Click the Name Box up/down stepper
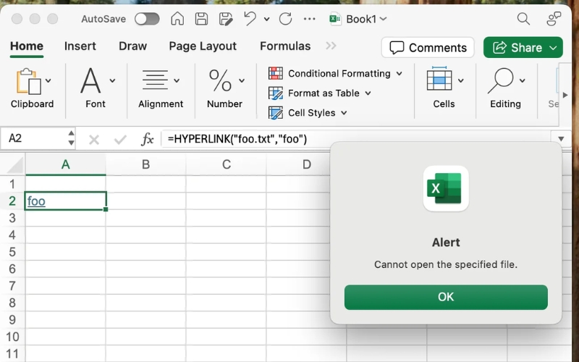 (71, 138)
